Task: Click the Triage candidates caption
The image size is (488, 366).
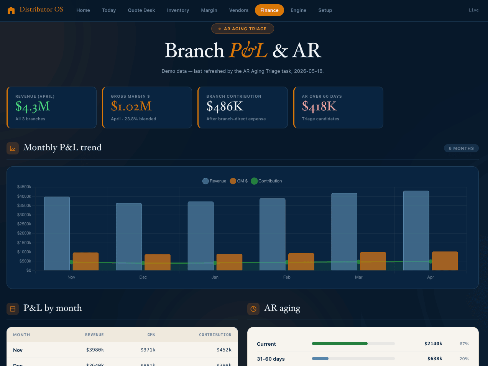Action: tap(320, 119)
